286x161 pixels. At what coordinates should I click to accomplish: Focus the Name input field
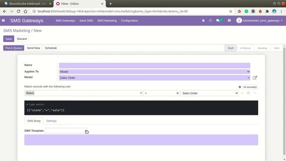(155, 66)
